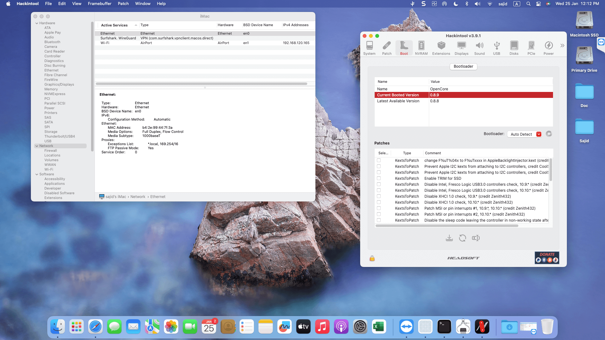Select the PCIe toolbar icon

[531, 48]
